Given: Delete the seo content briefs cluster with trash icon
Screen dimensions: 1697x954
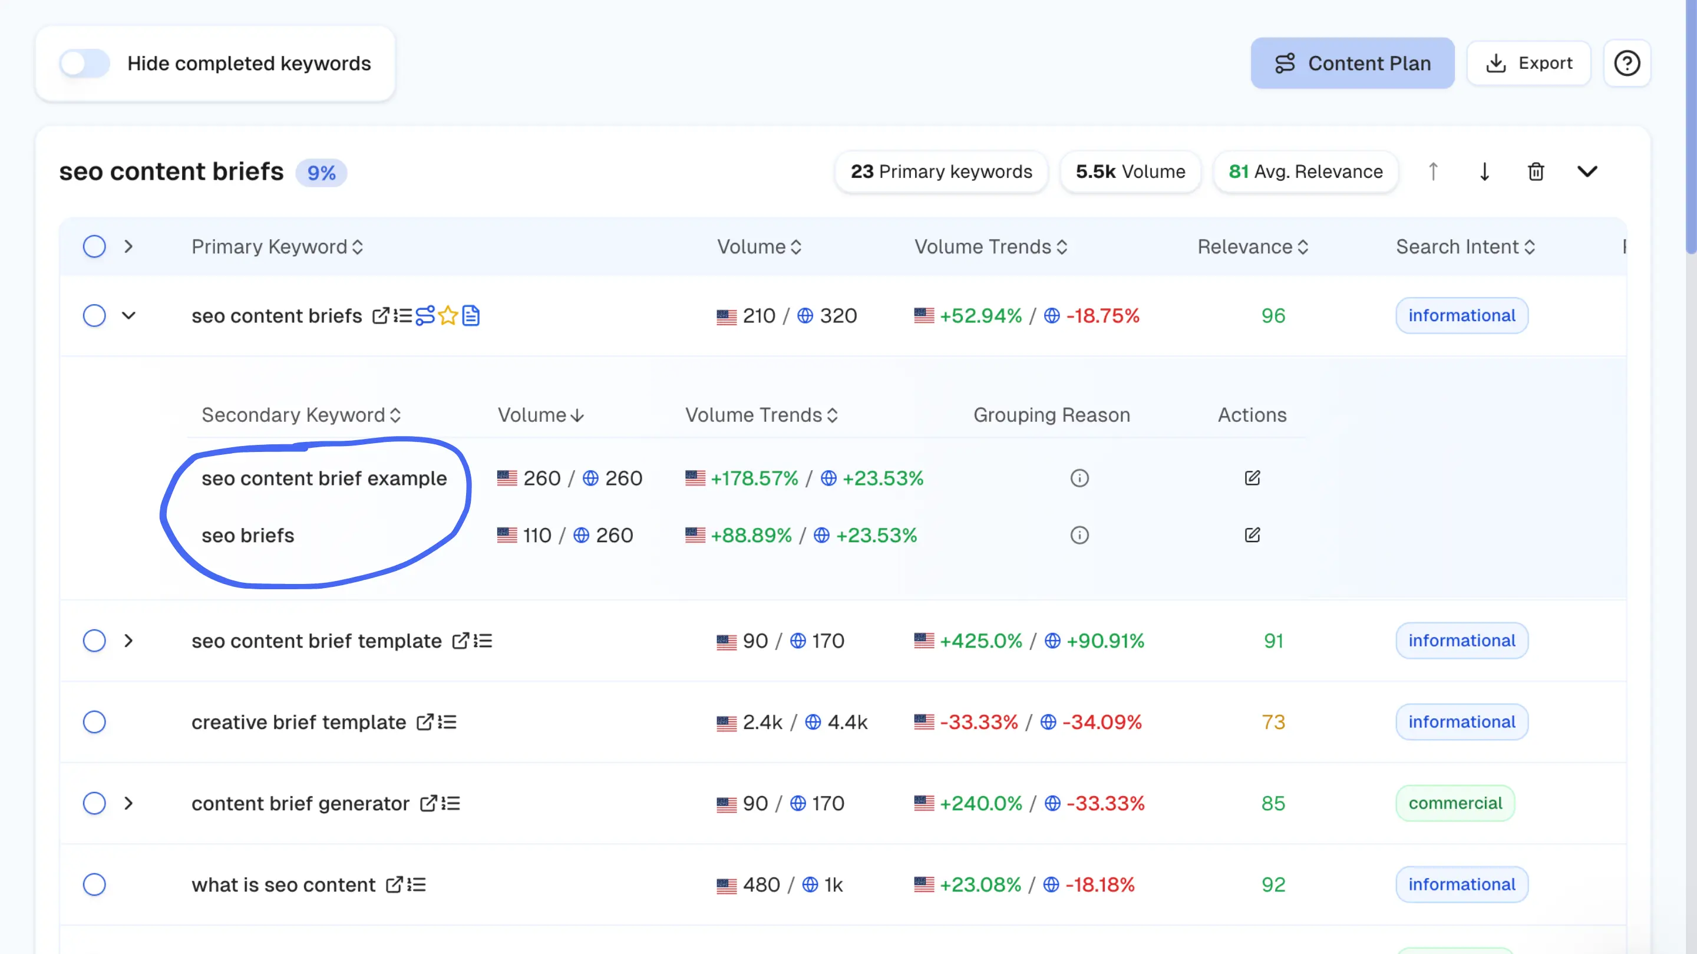Looking at the screenshot, I should pyautogui.click(x=1536, y=172).
